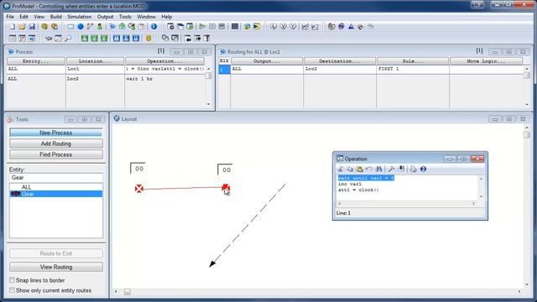Undo in the Operation window toolbar

(x=369, y=169)
